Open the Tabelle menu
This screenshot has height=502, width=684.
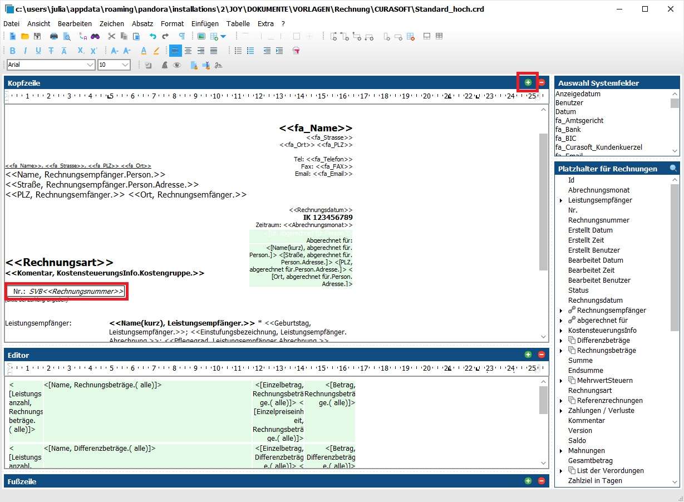point(238,24)
